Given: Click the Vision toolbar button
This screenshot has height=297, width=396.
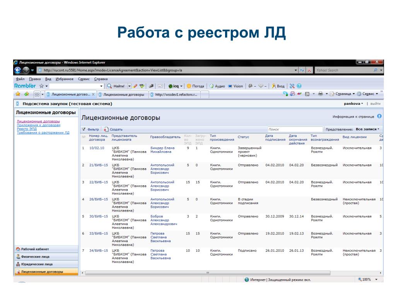Looking at the screenshot, I should (x=236, y=86).
